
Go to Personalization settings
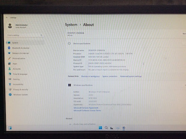(19, 58)
